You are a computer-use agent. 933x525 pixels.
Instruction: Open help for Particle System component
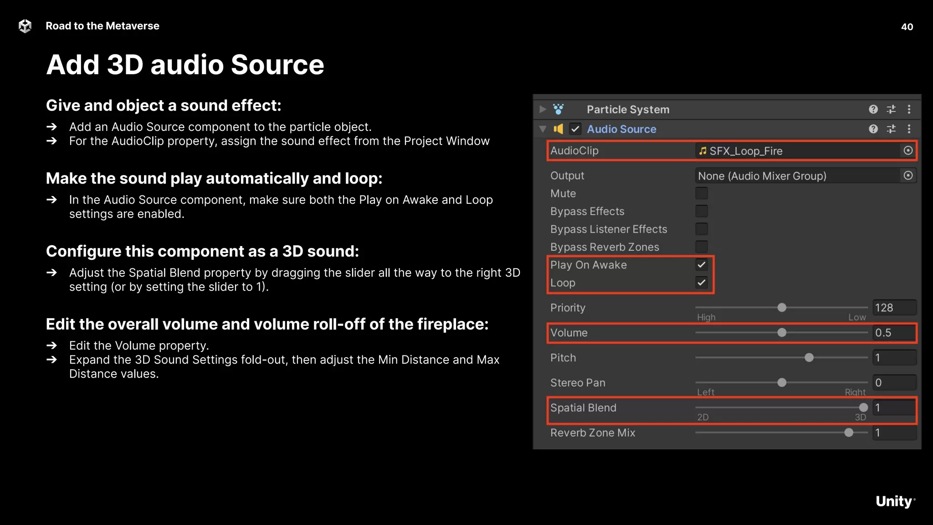(873, 109)
